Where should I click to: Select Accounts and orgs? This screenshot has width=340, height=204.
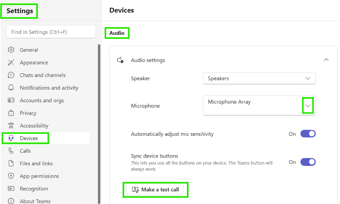[42, 100]
